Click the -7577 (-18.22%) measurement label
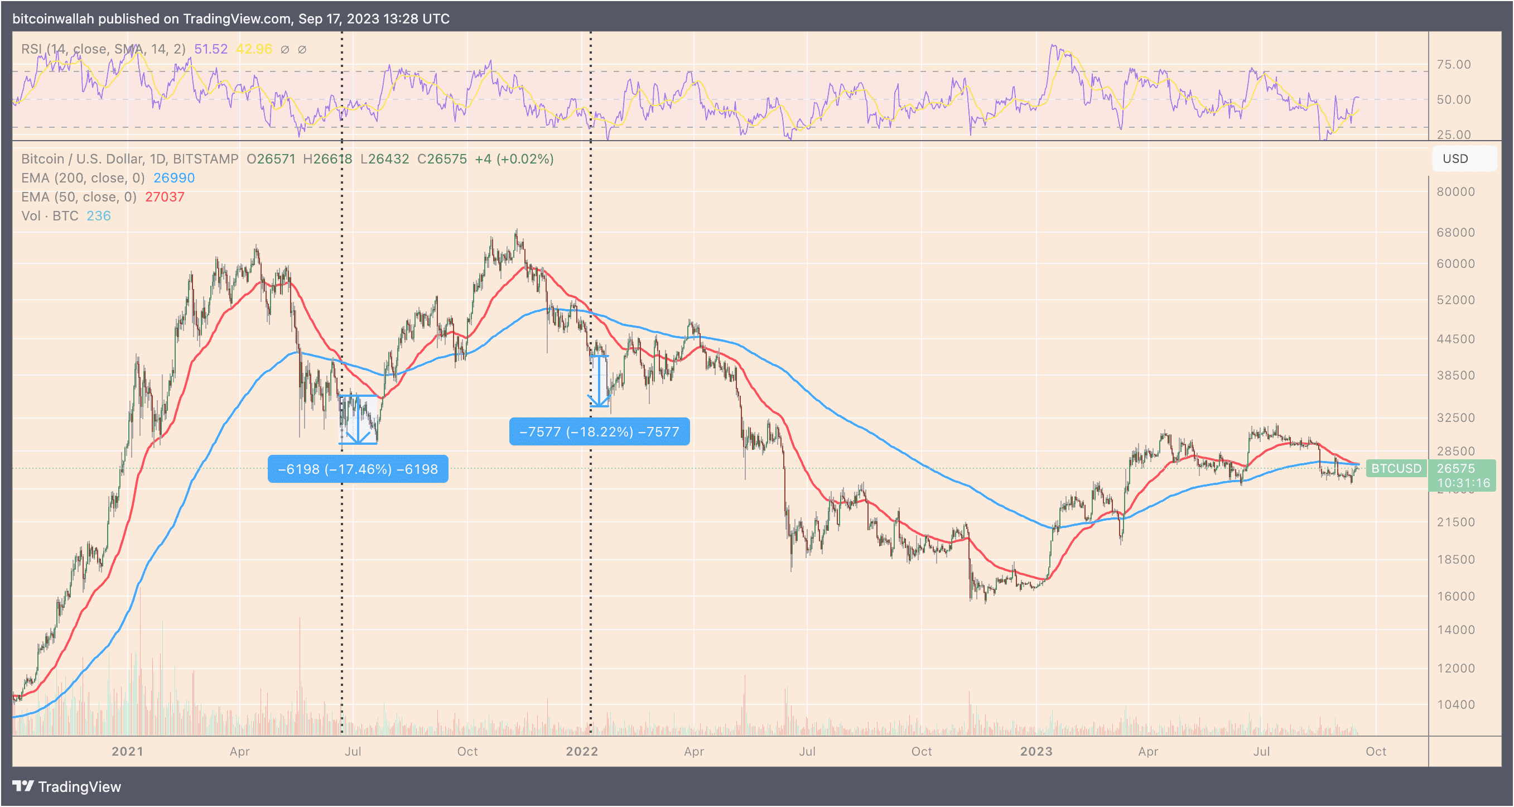Viewport: 1514px width, 807px height. [x=600, y=432]
